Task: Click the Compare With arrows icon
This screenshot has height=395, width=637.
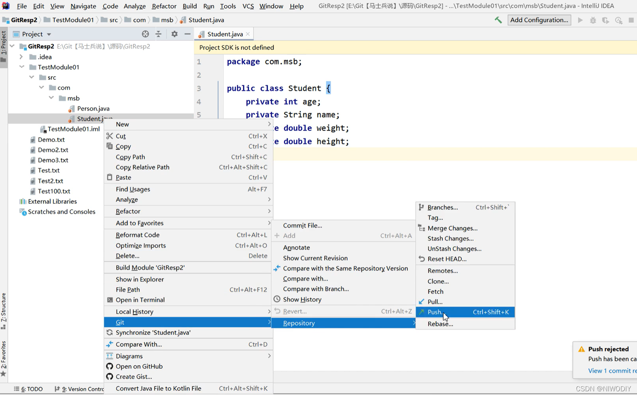Action: (110, 344)
